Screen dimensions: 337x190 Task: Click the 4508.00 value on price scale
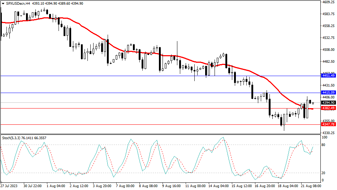(328, 50)
